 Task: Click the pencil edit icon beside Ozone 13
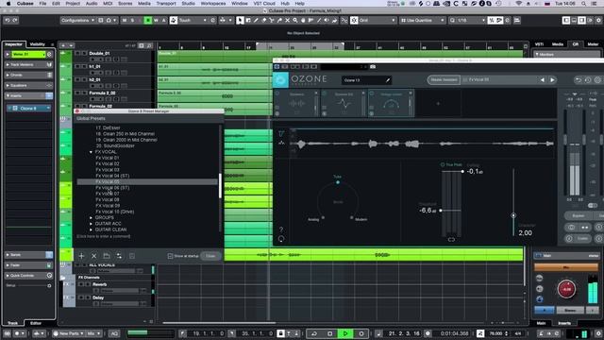[388, 80]
